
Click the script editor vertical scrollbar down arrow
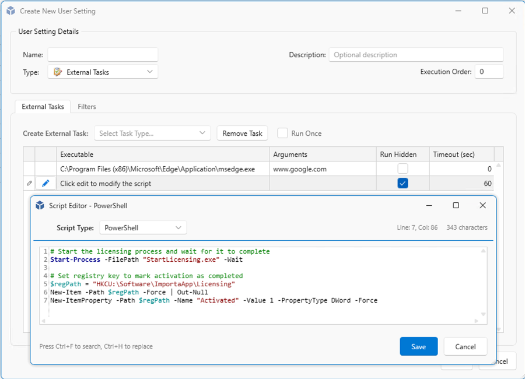[x=483, y=315]
